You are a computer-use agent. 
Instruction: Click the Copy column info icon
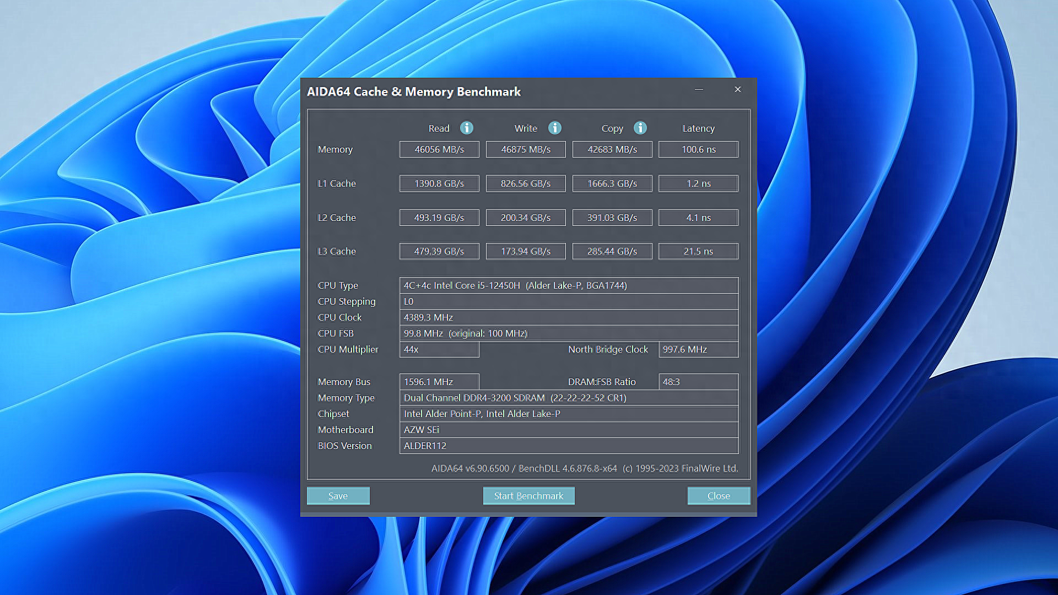pos(640,128)
